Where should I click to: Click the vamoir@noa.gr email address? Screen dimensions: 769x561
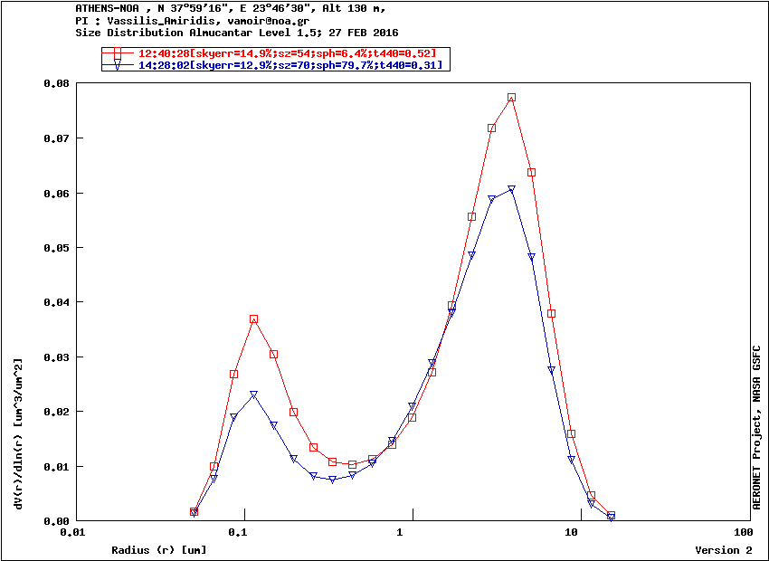(x=269, y=21)
